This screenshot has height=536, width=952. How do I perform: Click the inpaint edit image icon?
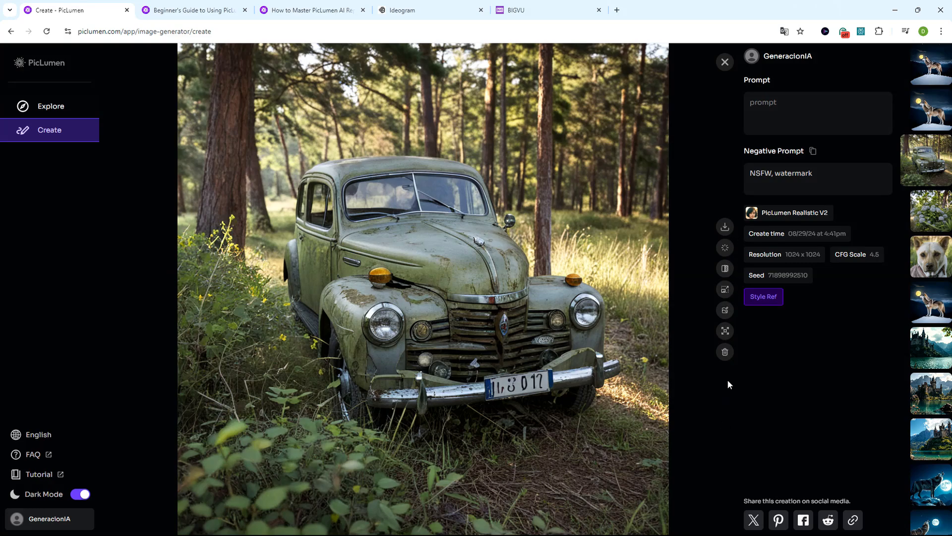click(x=725, y=310)
